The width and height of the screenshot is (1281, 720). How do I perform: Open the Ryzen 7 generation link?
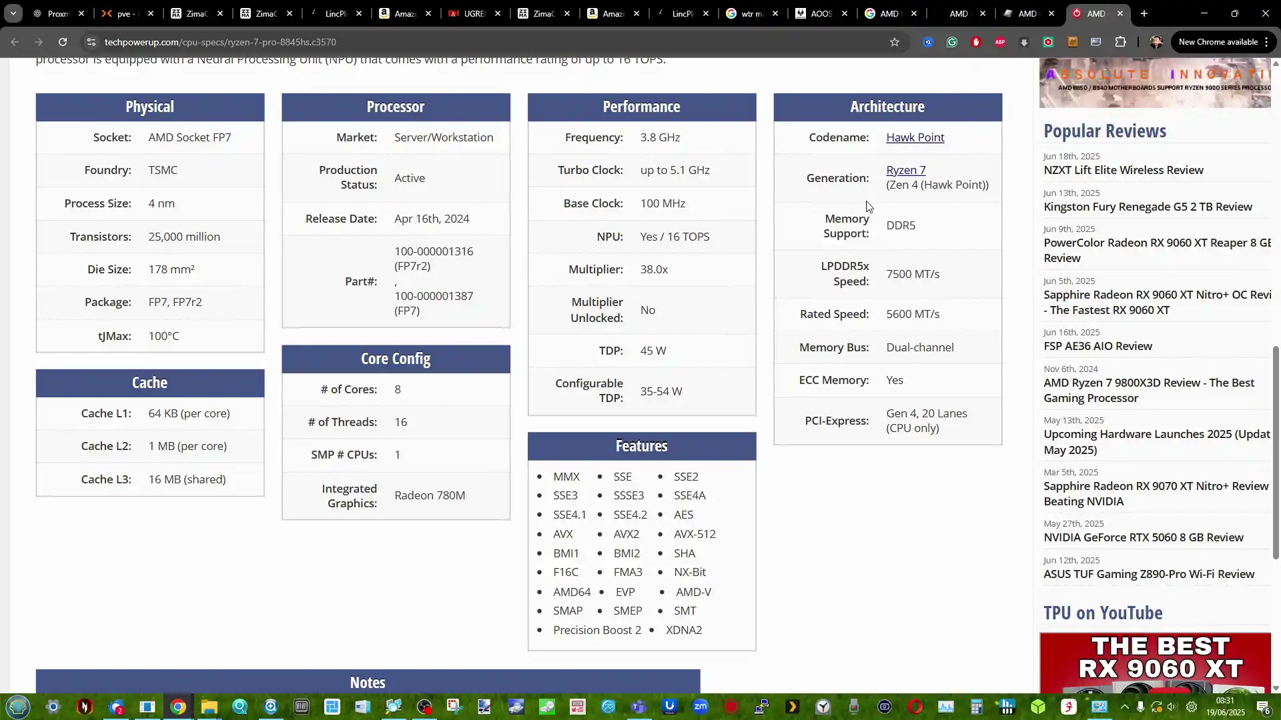click(x=905, y=170)
